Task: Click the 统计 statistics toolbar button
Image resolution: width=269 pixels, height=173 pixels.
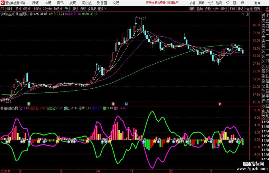Action: 216,9
